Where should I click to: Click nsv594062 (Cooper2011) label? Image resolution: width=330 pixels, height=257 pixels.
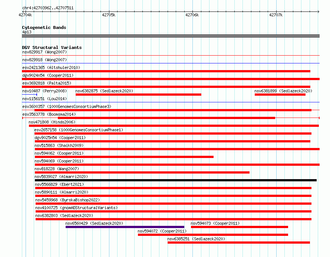(59, 153)
